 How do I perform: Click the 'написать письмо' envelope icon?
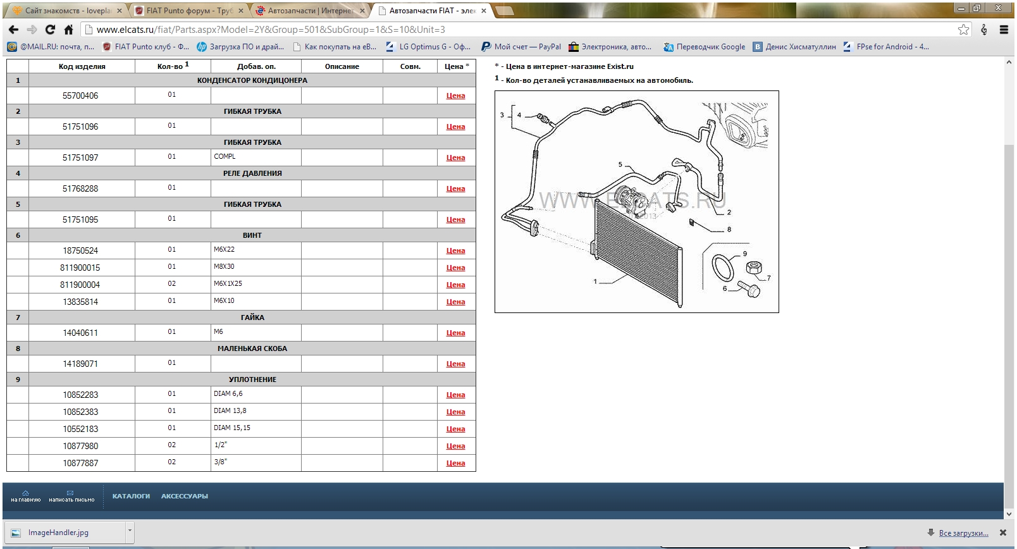click(71, 493)
